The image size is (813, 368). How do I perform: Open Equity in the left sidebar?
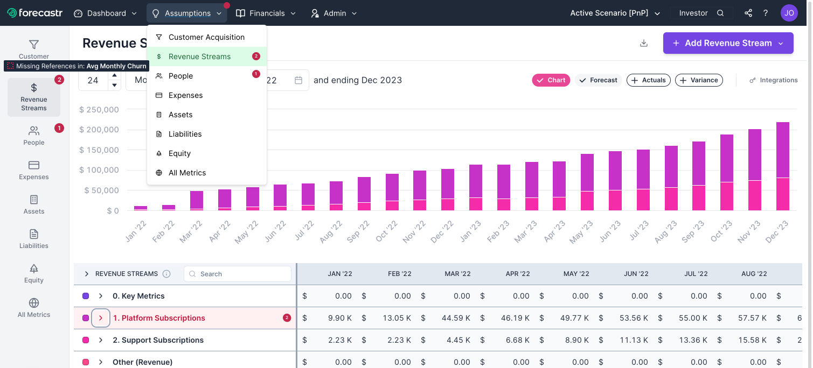pyautogui.click(x=34, y=273)
